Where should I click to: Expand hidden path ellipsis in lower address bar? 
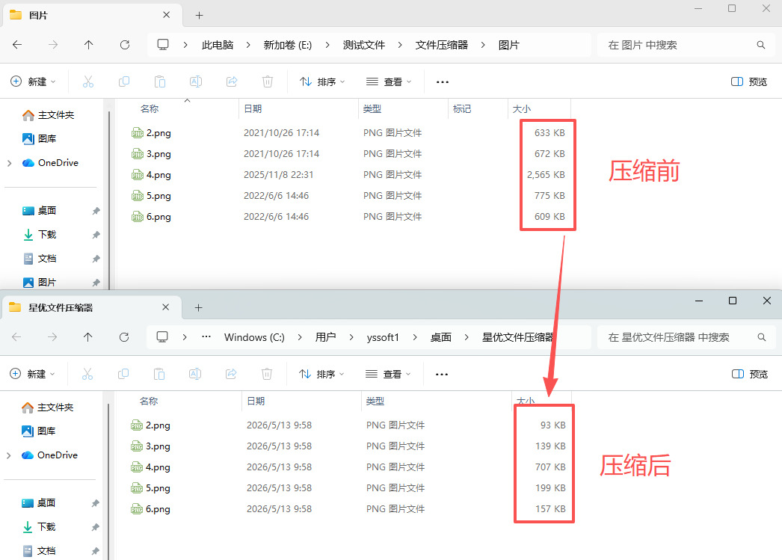pos(206,338)
